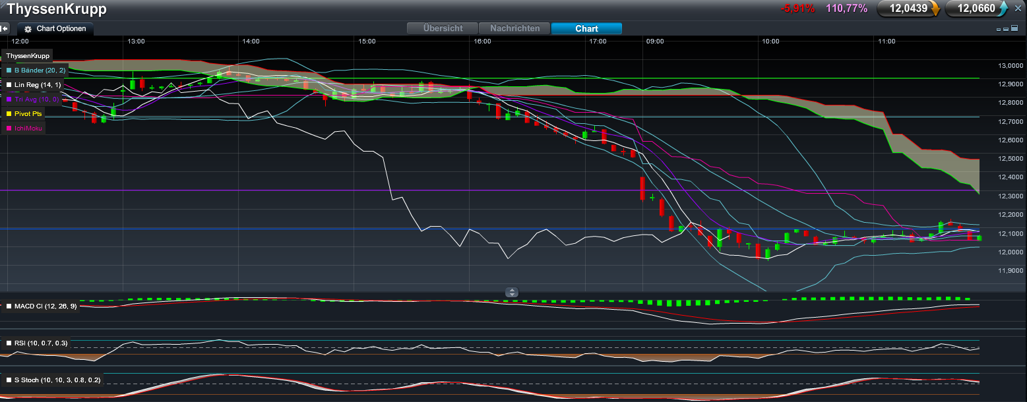Image resolution: width=1027 pixels, height=402 pixels.
Task: Toggle the Pivot Pts indicator
Action: click(x=28, y=114)
